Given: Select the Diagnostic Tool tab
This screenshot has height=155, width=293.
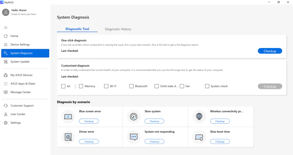Looking at the screenshot, I should pyautogui.click(x=77, y=29).
